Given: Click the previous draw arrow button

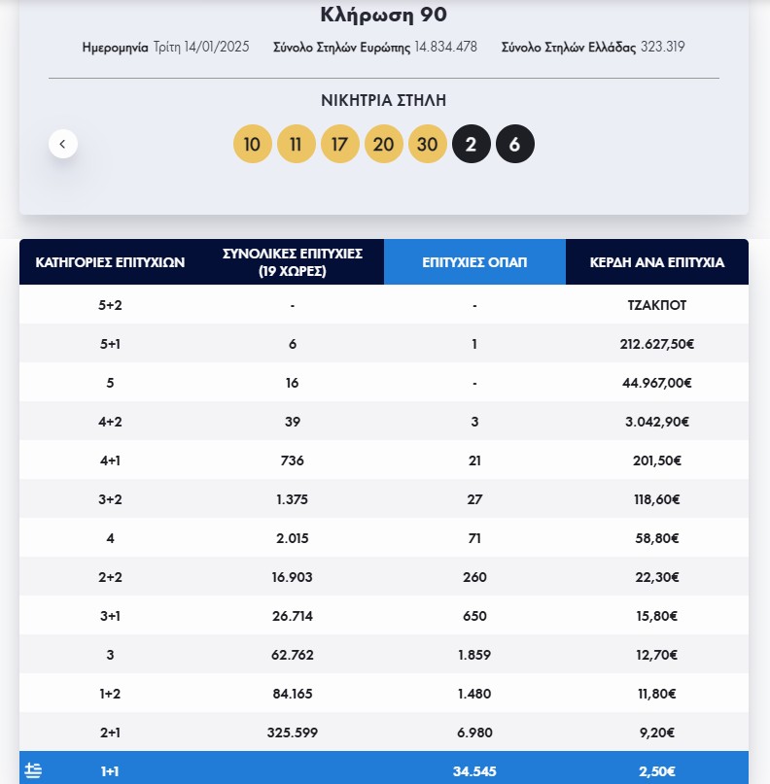Looking at the screenshot, I should coord(63,144).
